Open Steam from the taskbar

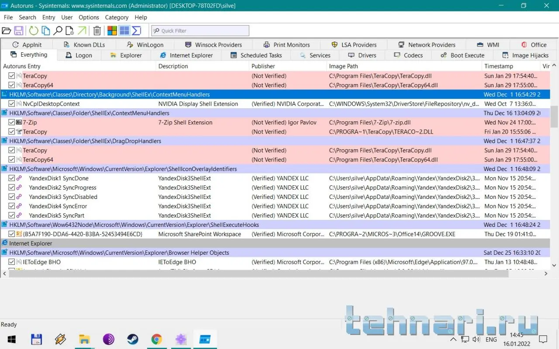pos(132,339)
